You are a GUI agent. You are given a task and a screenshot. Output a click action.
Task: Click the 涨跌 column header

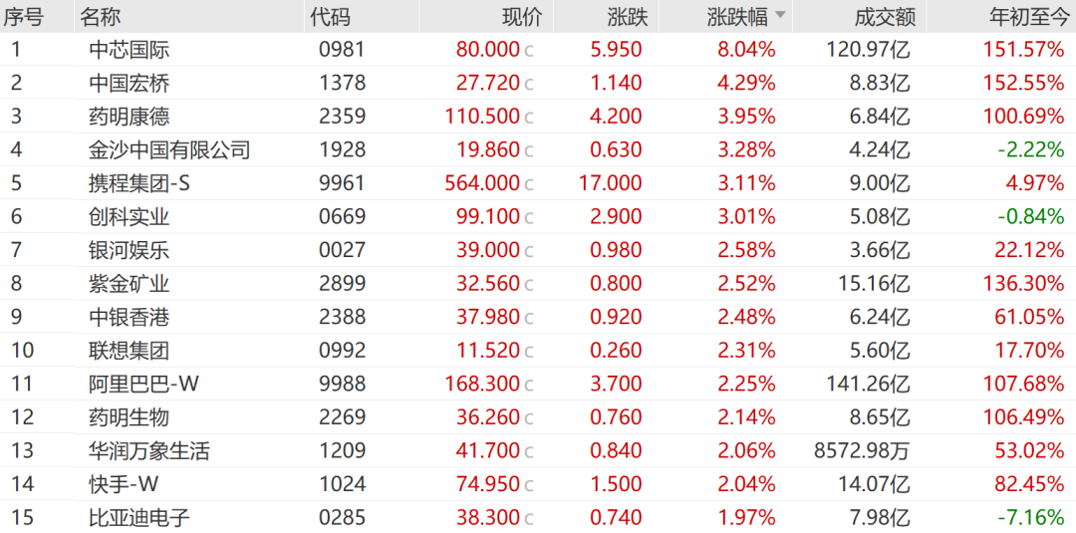[628, 16]
